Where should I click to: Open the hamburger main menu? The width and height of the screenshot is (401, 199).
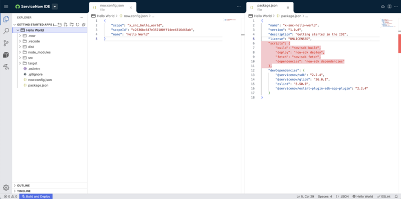[x=6, y=6]
